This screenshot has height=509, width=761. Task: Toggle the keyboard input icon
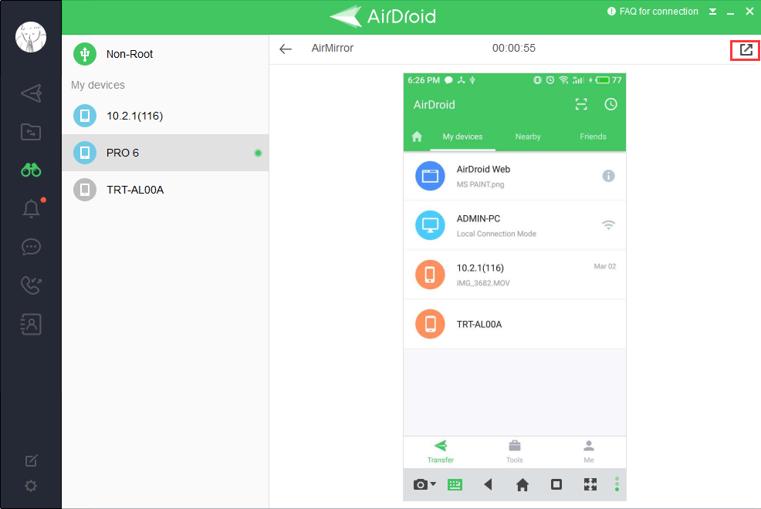[455, 485]
